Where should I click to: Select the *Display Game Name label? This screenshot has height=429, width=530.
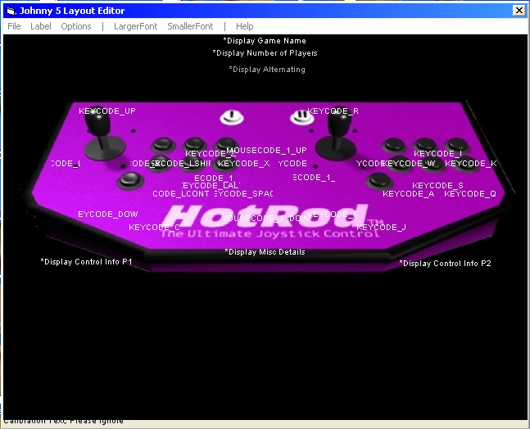[265, 41]
